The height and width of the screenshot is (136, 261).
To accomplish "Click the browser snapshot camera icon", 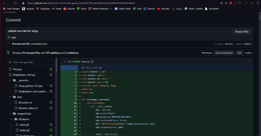I will click(226, 3).
